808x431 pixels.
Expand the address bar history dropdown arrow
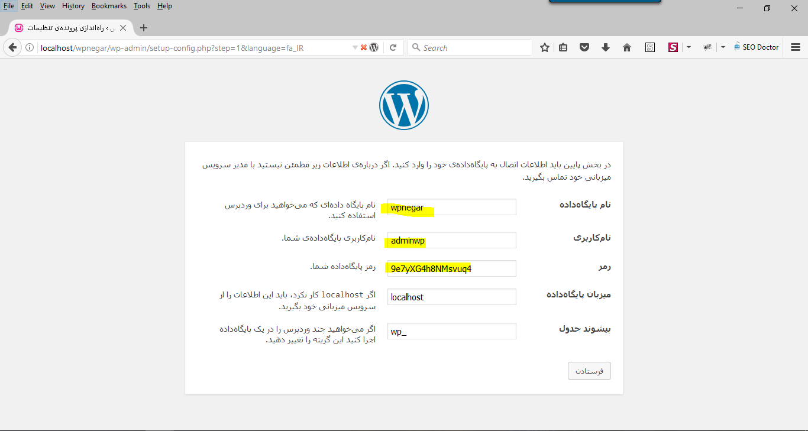pos(355,48)
